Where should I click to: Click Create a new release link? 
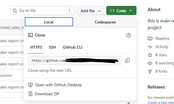(x=161, y=102)
